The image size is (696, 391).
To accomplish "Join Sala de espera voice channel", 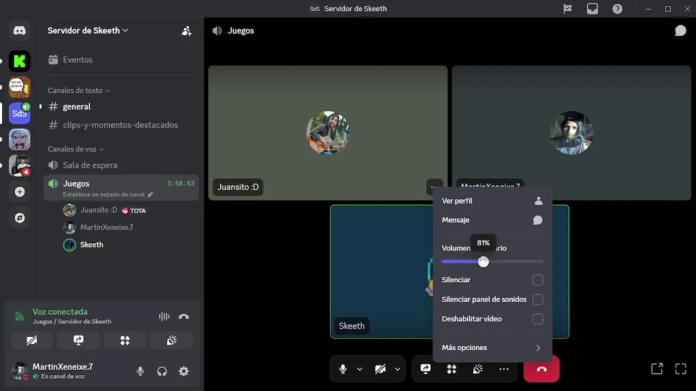I will (121, 165).
